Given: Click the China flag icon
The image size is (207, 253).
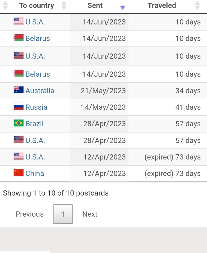Looking at the screenshot, I should click(19, 173).
